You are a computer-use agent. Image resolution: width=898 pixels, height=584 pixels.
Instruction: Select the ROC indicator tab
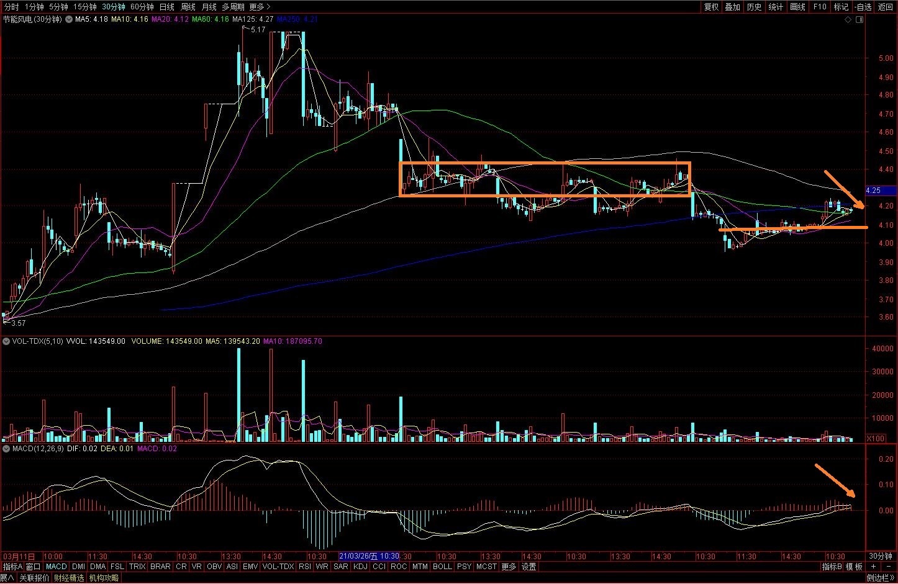coord(399,567)
